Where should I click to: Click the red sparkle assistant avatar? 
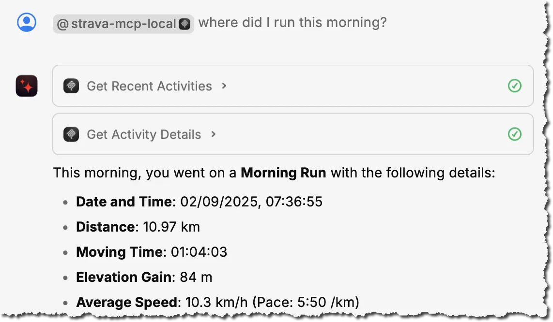[x=27, y=86]
